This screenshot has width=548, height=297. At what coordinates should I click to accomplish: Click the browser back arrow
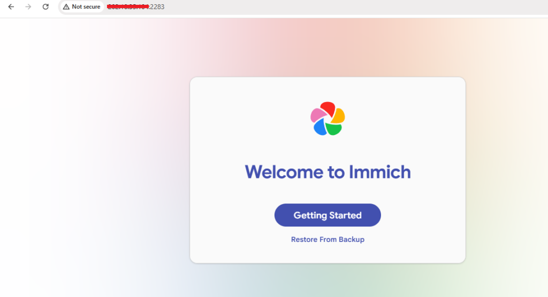tap(11, 6)
